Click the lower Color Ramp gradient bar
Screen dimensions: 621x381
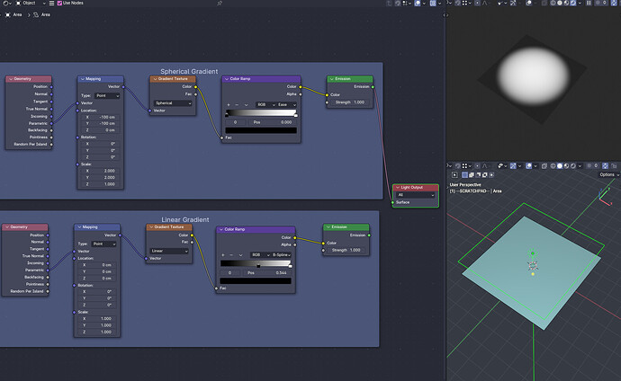[256, 263]
